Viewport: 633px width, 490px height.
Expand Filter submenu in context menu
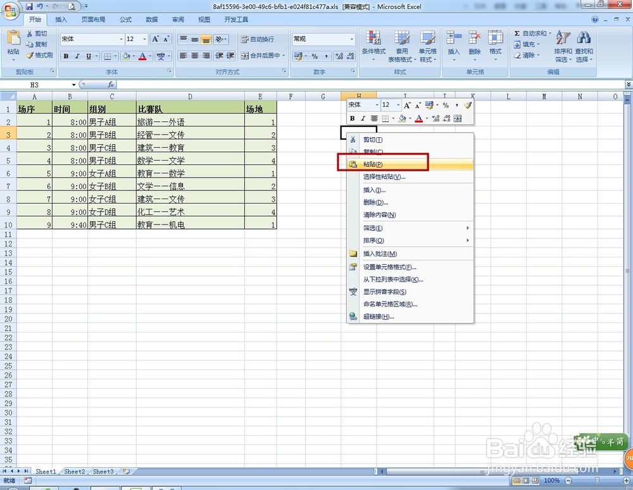[x=410, y=228]
